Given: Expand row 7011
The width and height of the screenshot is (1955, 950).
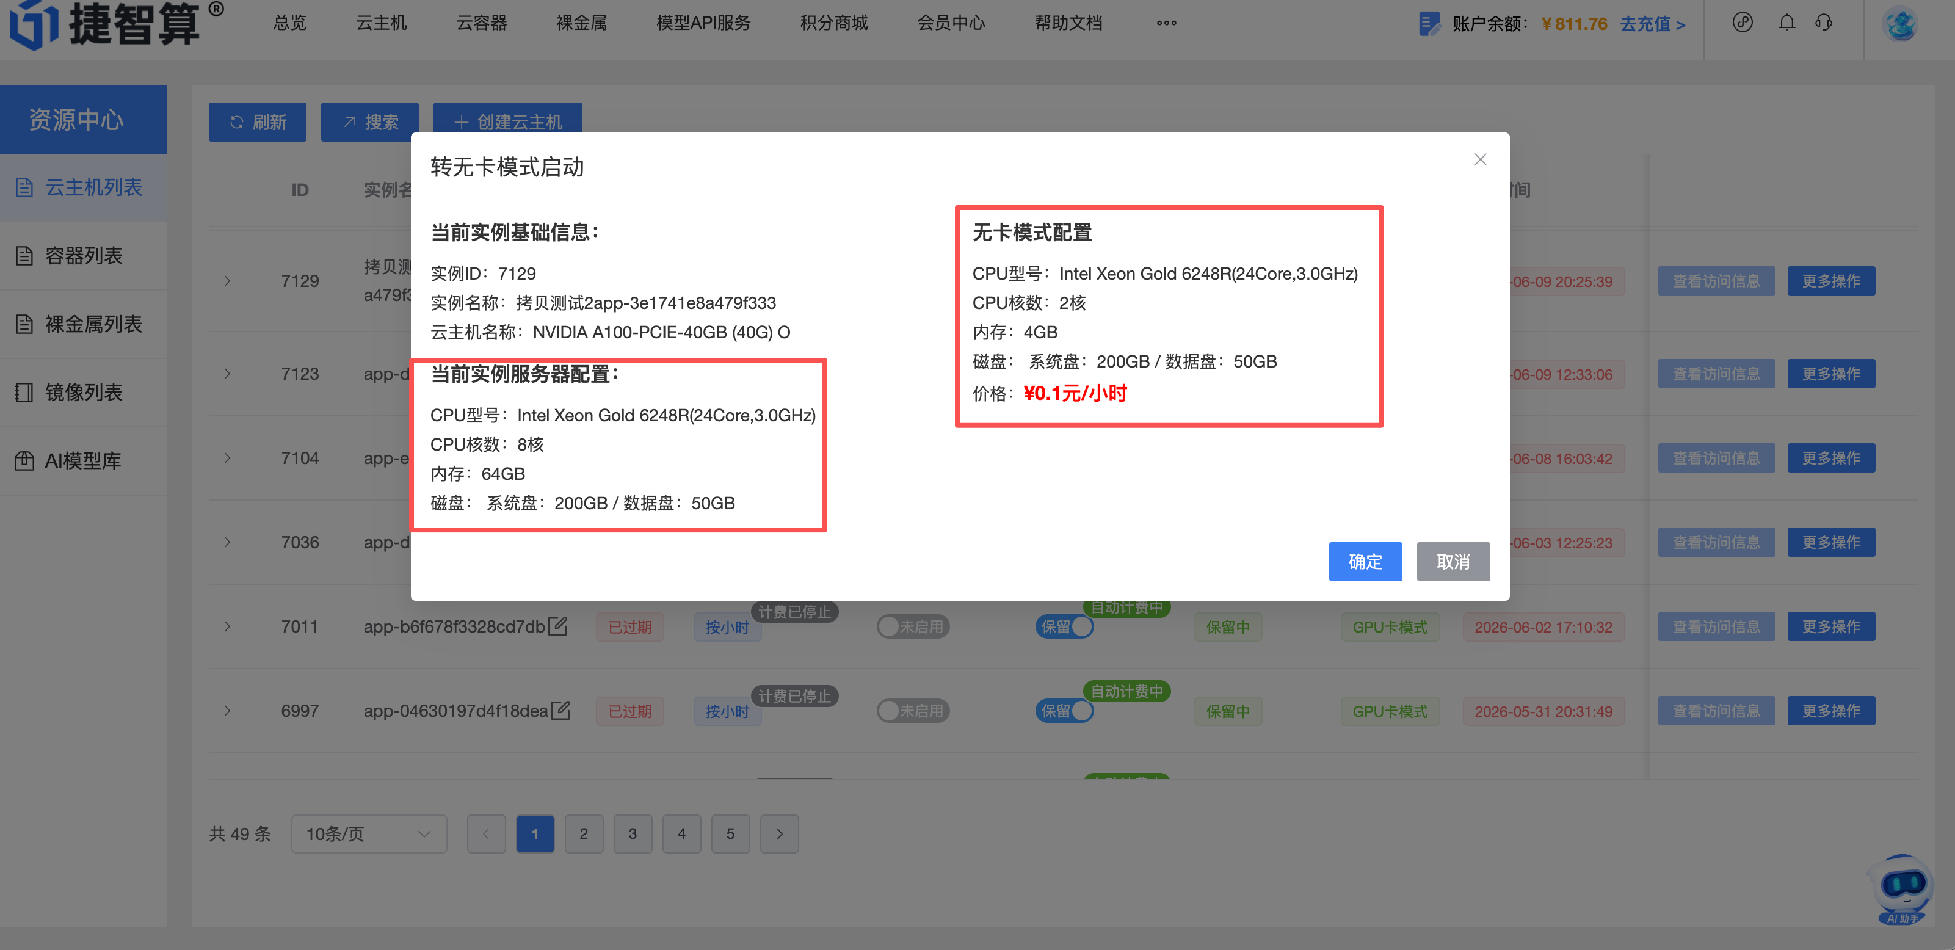Looking at the screenshot, I should 227,626.
